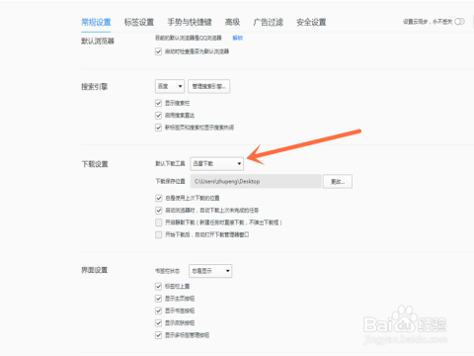The height and width of the screenshot is (356, 474).
Task: Go to the 高级 settings tab
Action: pyautogui.click(x=232, y=22)
